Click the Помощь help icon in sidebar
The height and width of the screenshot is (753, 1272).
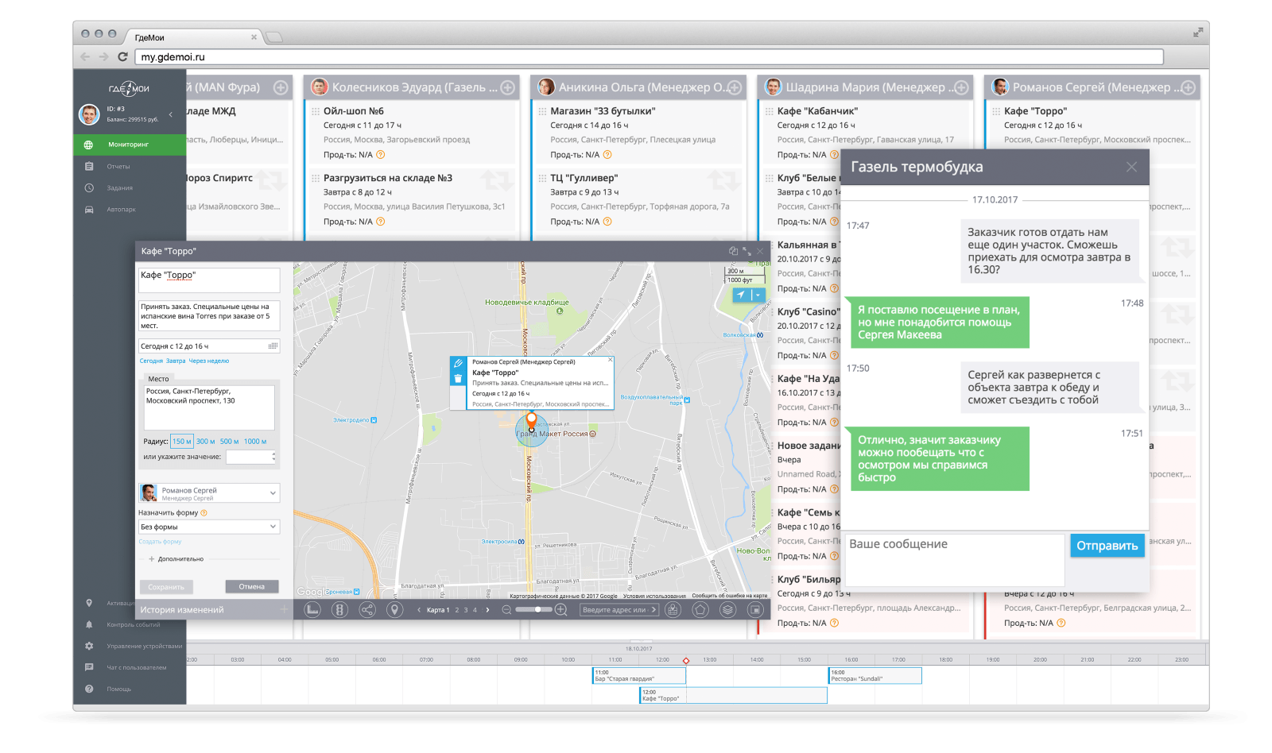(x=89, y=689)
